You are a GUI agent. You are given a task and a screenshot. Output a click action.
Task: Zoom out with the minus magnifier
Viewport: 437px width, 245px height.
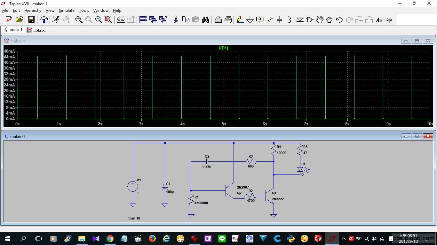99,20
